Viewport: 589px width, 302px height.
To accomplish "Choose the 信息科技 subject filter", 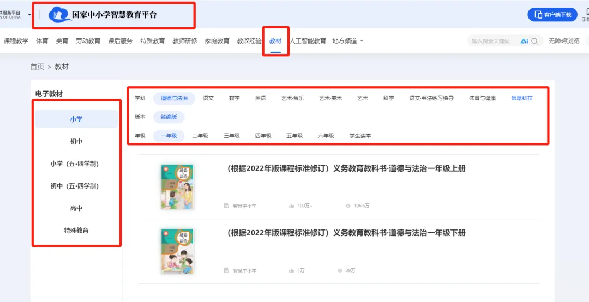I will pyautogui.click(x=522, y=99).
